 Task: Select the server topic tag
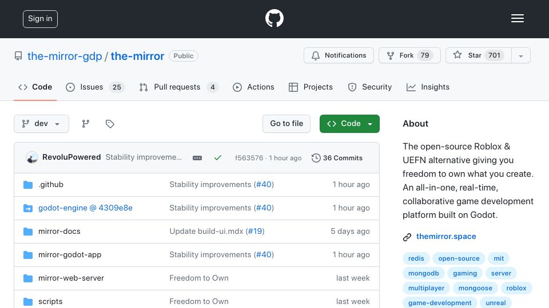501,273
